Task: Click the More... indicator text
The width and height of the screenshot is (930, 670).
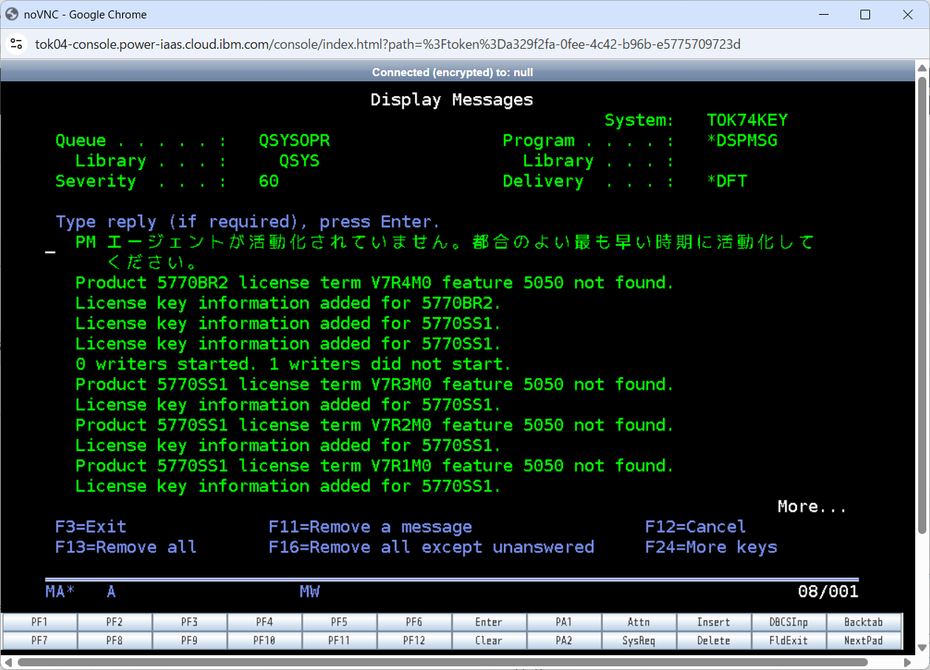Action: click(x=812, y=507)
